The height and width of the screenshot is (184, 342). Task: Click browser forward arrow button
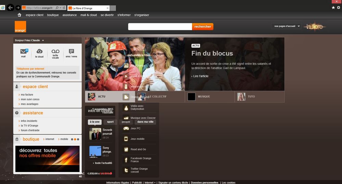tap(18, 8)
